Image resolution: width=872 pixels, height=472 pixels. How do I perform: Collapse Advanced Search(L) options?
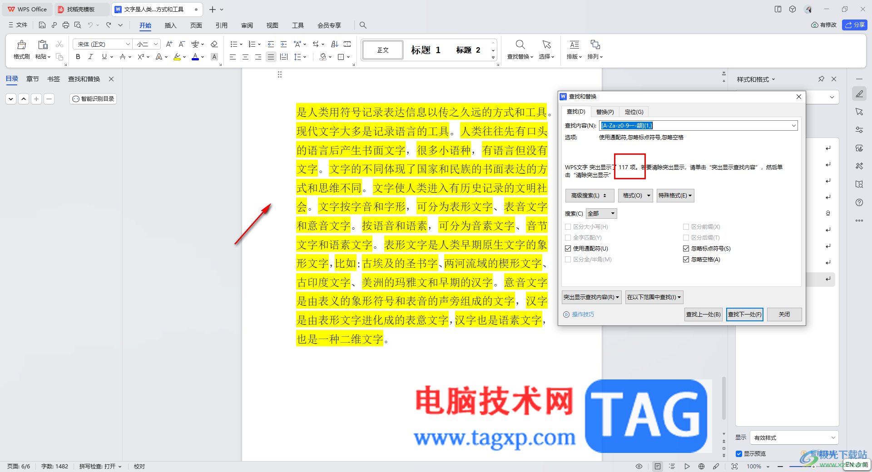[590, 196]
